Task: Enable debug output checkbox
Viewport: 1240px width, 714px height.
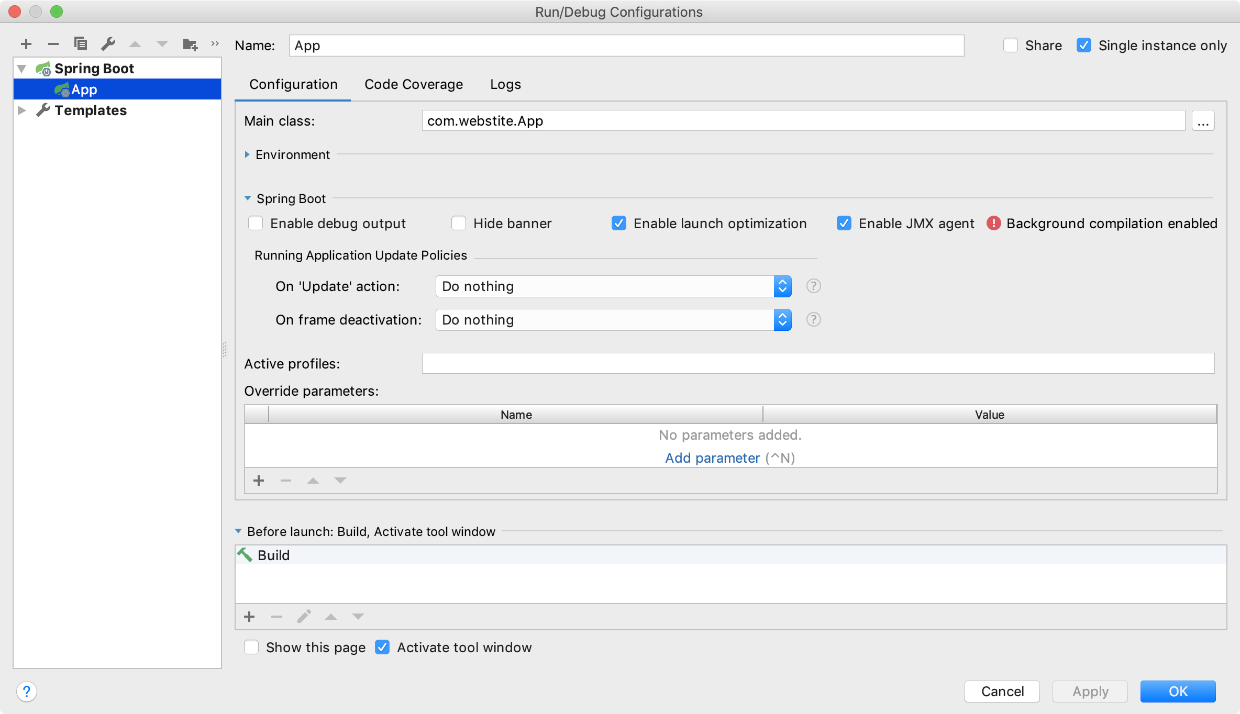Action: tap(256, 224)
